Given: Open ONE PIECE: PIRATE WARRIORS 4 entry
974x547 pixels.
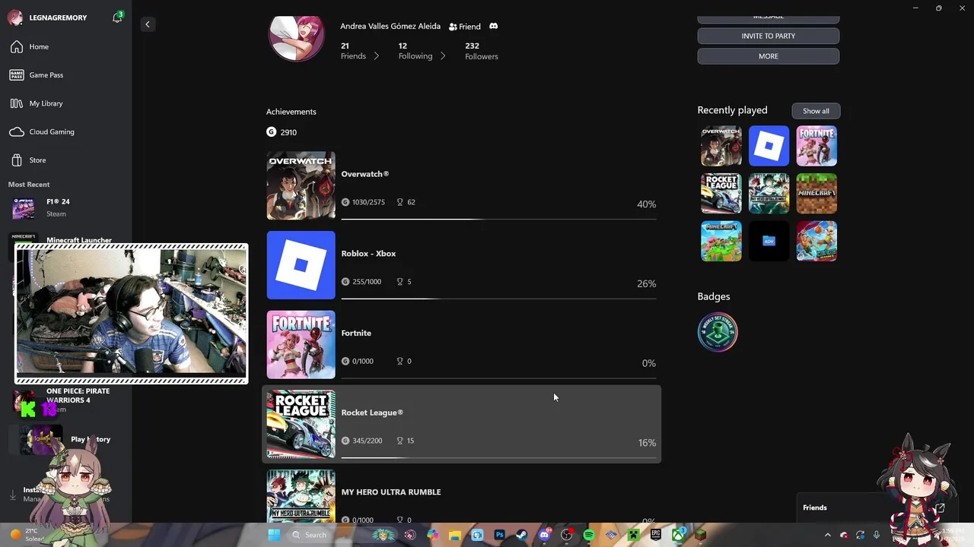Looking at the screenshot, I should [x=66, y=400].
